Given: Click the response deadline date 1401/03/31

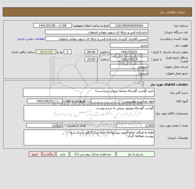Looking at the screenshot, I should (129, 52).
